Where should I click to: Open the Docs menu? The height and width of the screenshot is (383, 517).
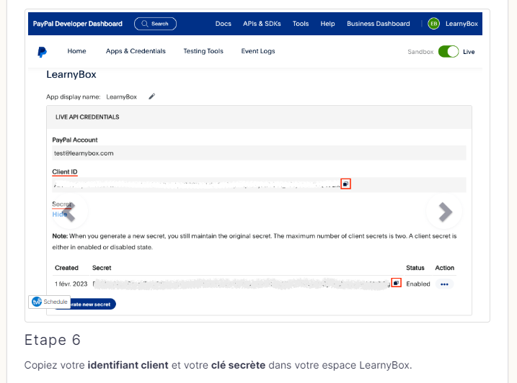click(x=224, y=24)
